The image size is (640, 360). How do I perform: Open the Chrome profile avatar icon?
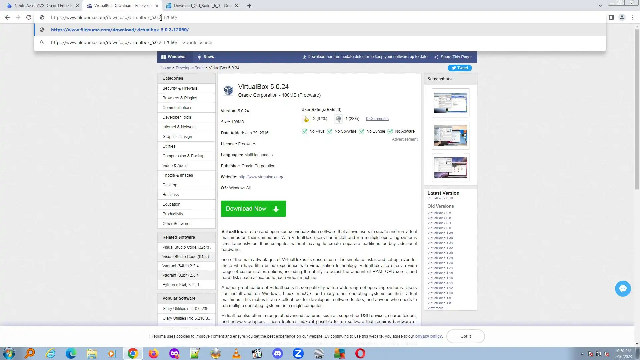coord(622,17)
